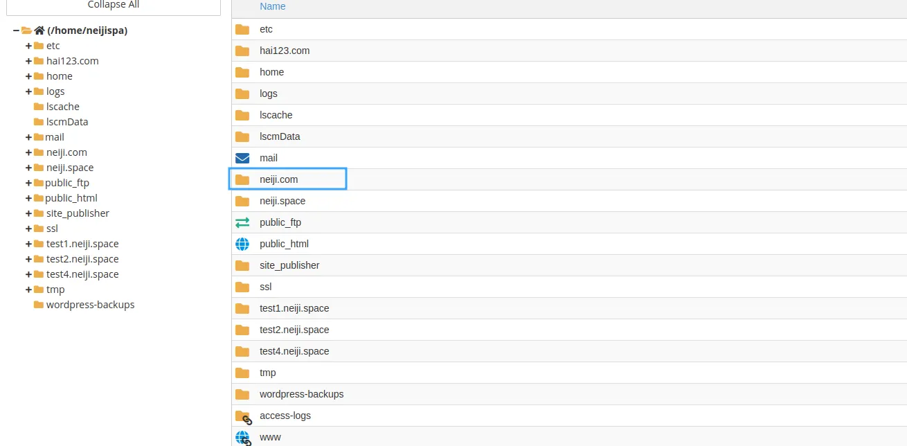Select www name in file list

click(x=270, y=437)
